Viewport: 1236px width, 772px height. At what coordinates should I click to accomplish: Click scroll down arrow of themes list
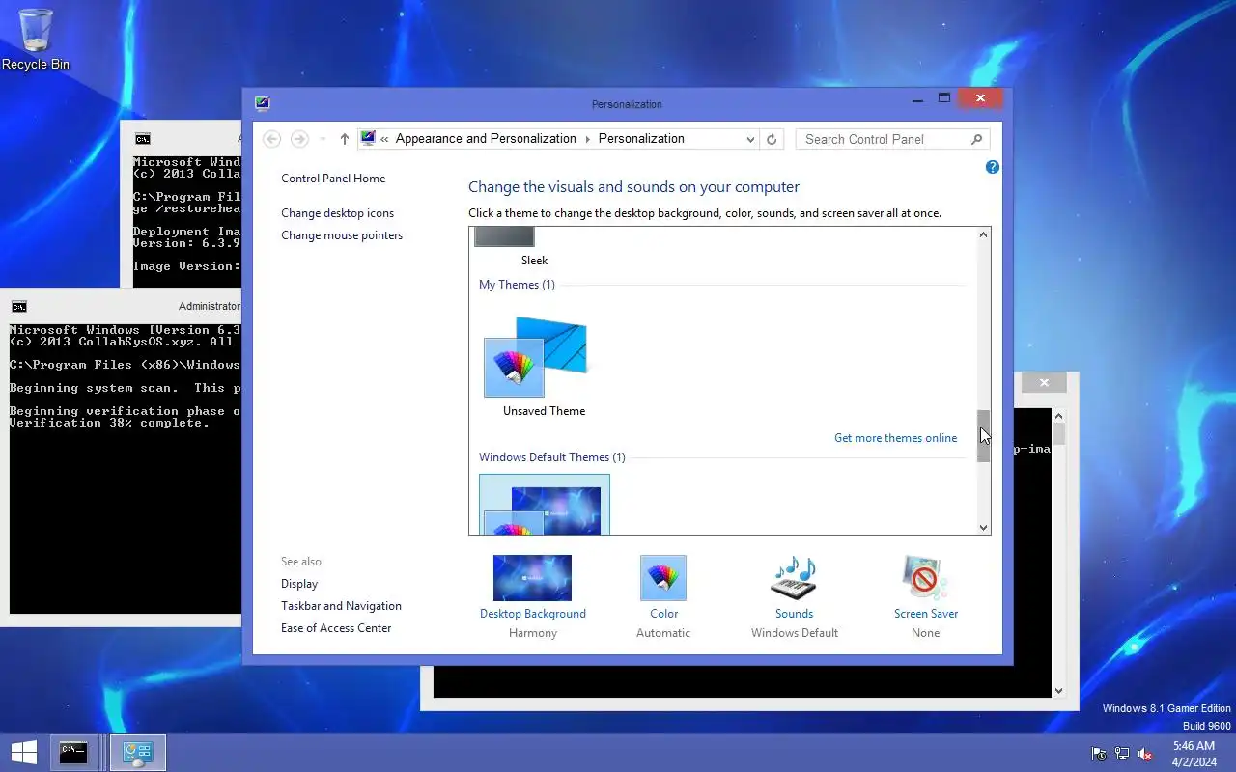(983, 527)
